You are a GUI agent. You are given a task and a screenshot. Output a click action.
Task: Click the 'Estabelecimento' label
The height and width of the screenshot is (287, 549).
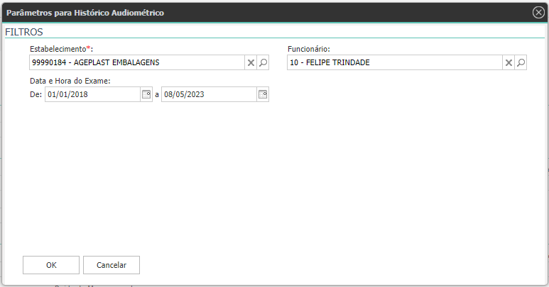(x=58, y=49)
